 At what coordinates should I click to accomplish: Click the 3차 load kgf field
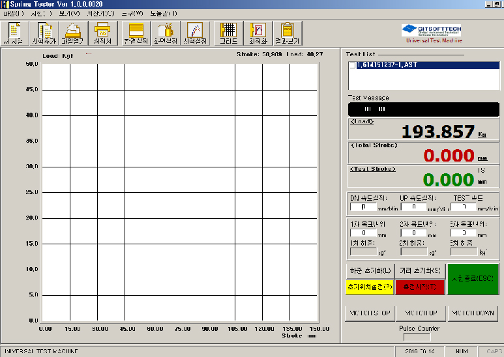(464, 251)
